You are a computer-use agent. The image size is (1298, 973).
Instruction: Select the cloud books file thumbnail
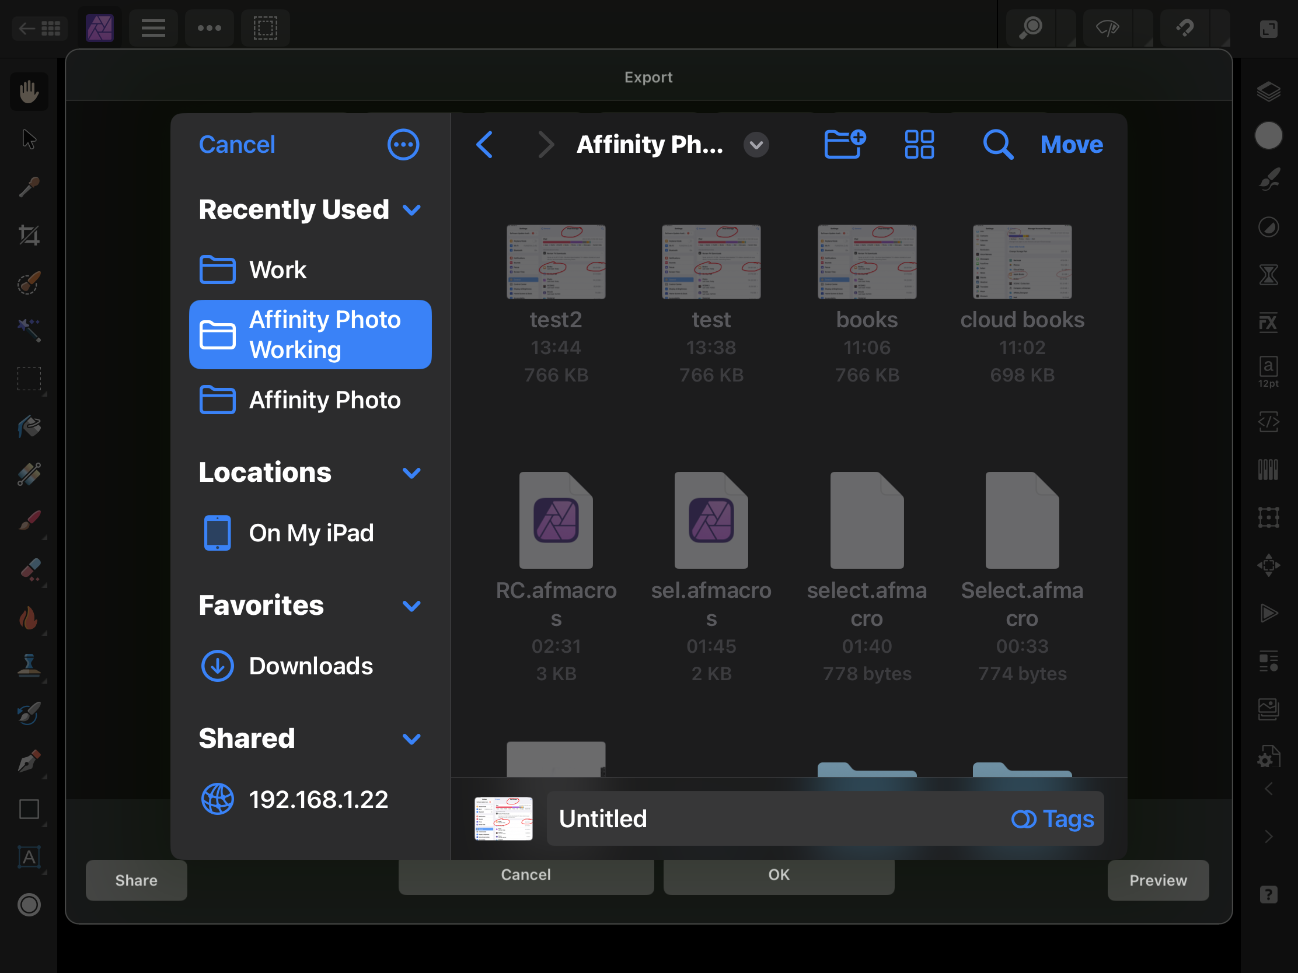point(1022,261)
